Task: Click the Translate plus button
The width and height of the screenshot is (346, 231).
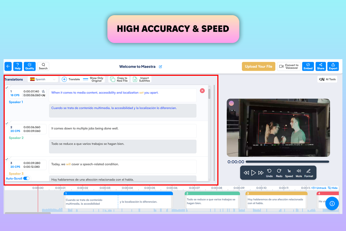Action: 71,79
